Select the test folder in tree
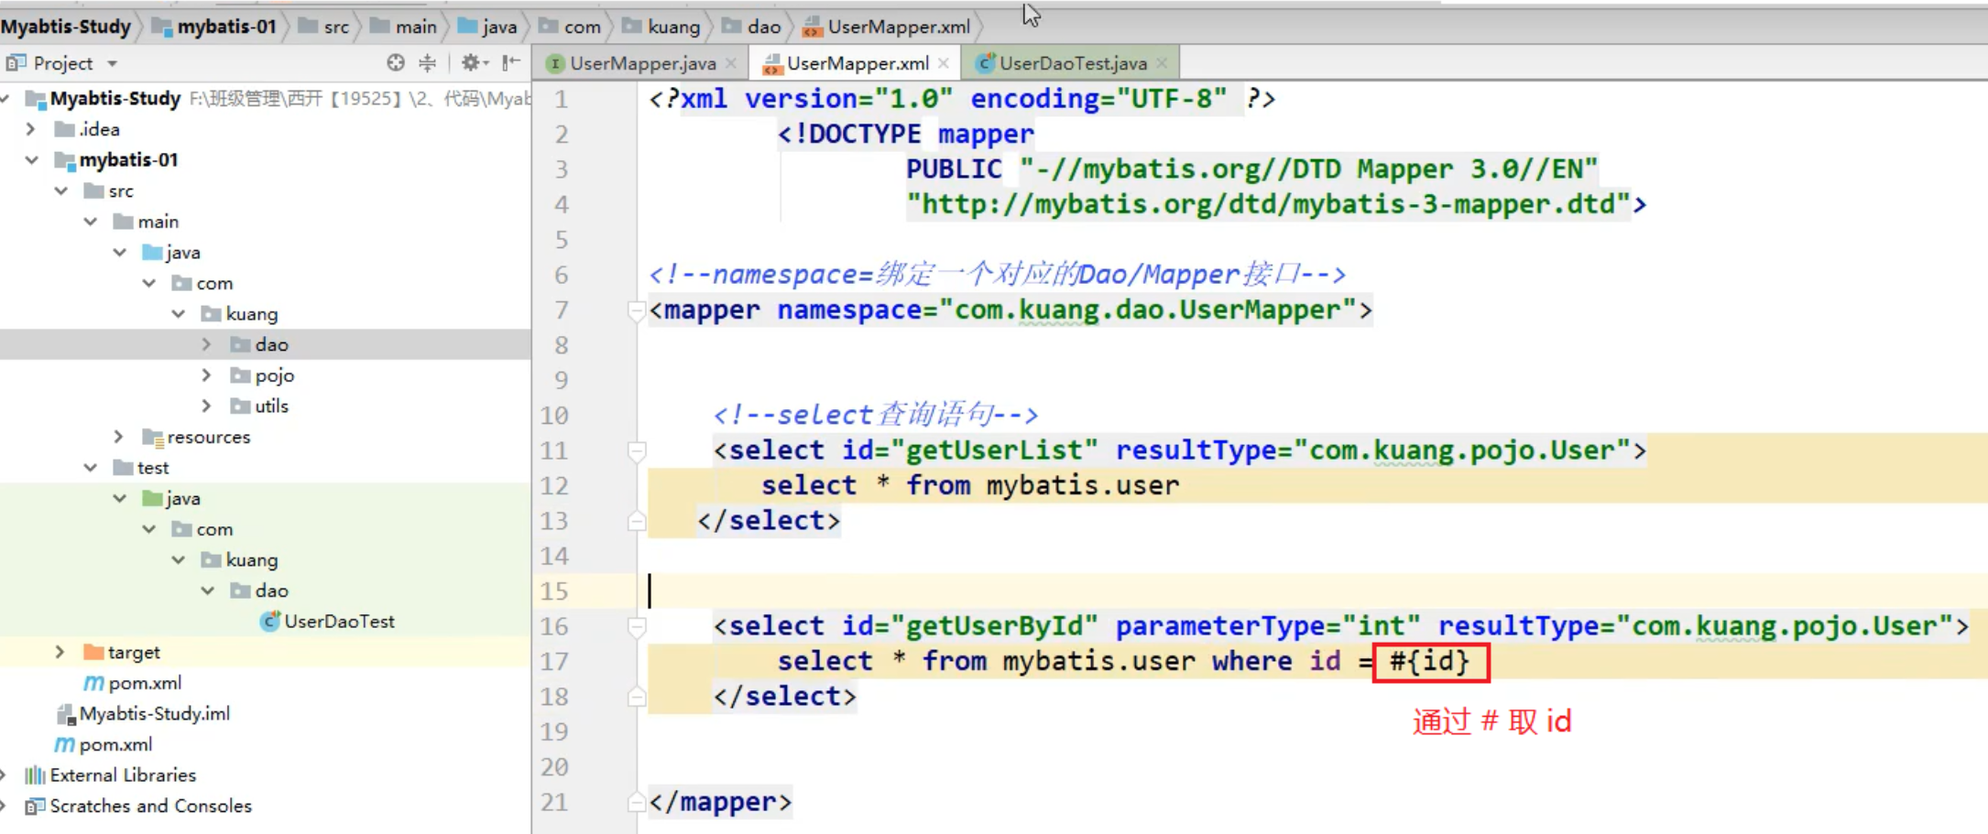The height and width of the screenshot is (834, 1988). (141, 468)
